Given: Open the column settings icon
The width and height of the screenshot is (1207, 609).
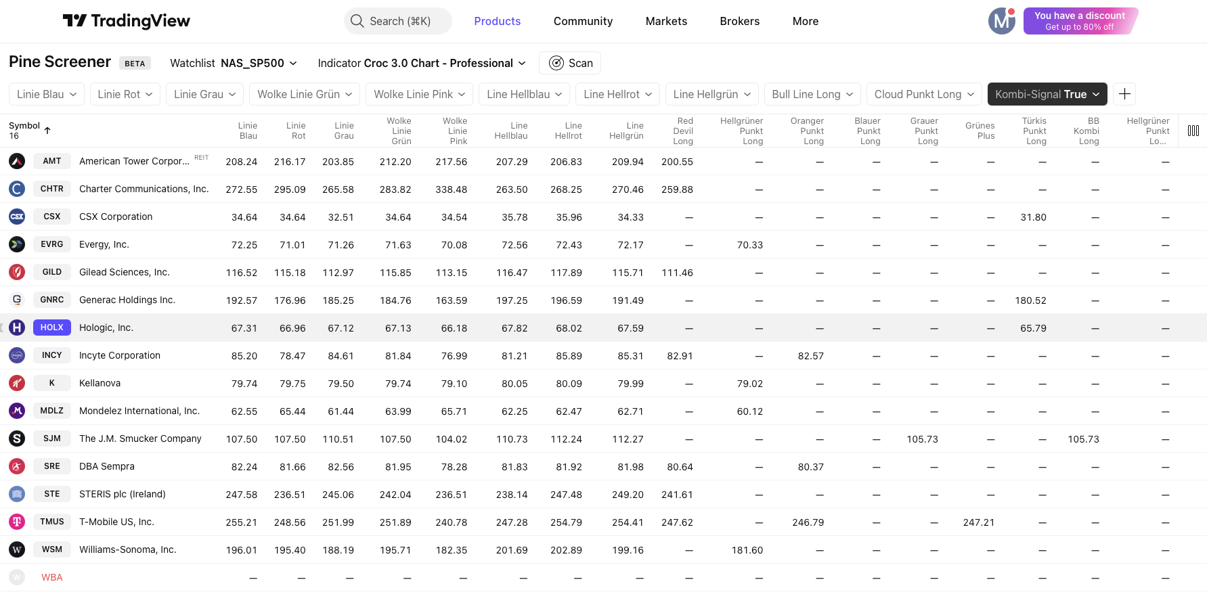Looking at the screenshot, I should point(1193,131).
